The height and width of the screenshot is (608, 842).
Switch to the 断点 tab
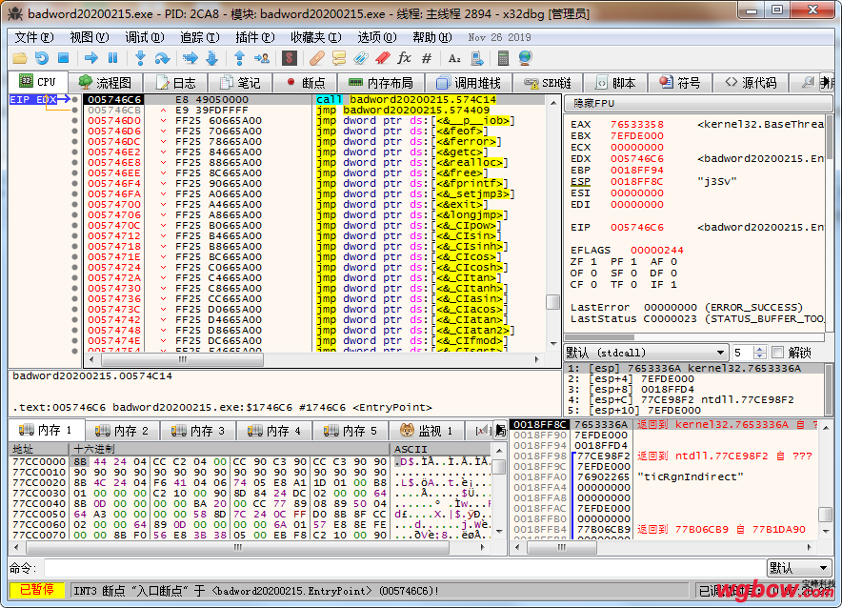306,83
